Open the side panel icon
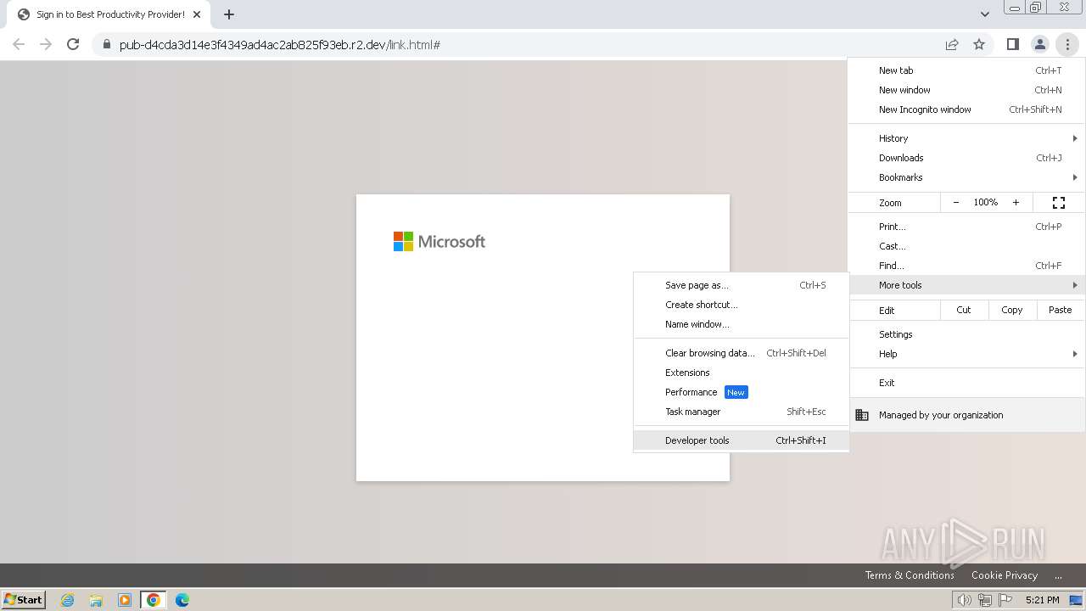This screenshot has height=611, width=1086. tap(1012, 44)
